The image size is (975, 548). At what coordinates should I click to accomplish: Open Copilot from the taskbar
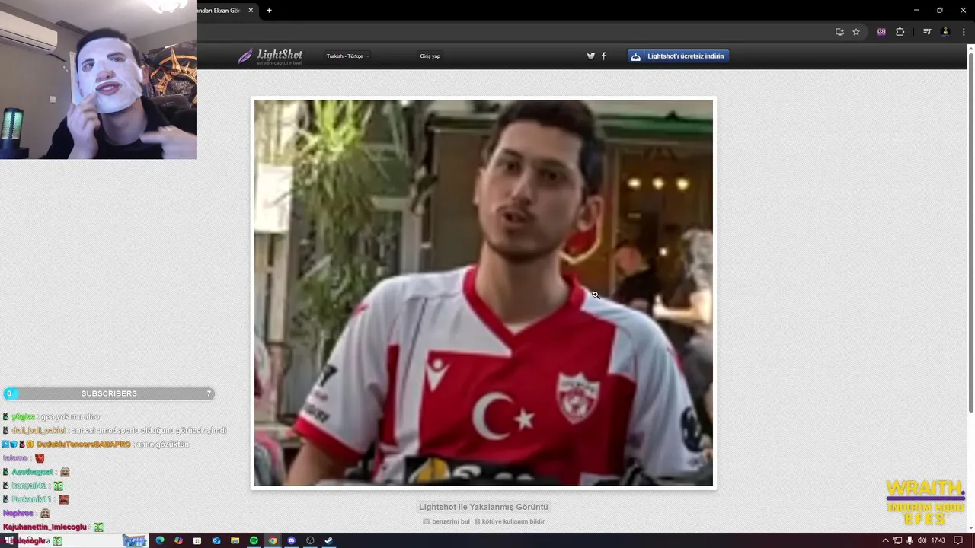click(x=178, y=540)
